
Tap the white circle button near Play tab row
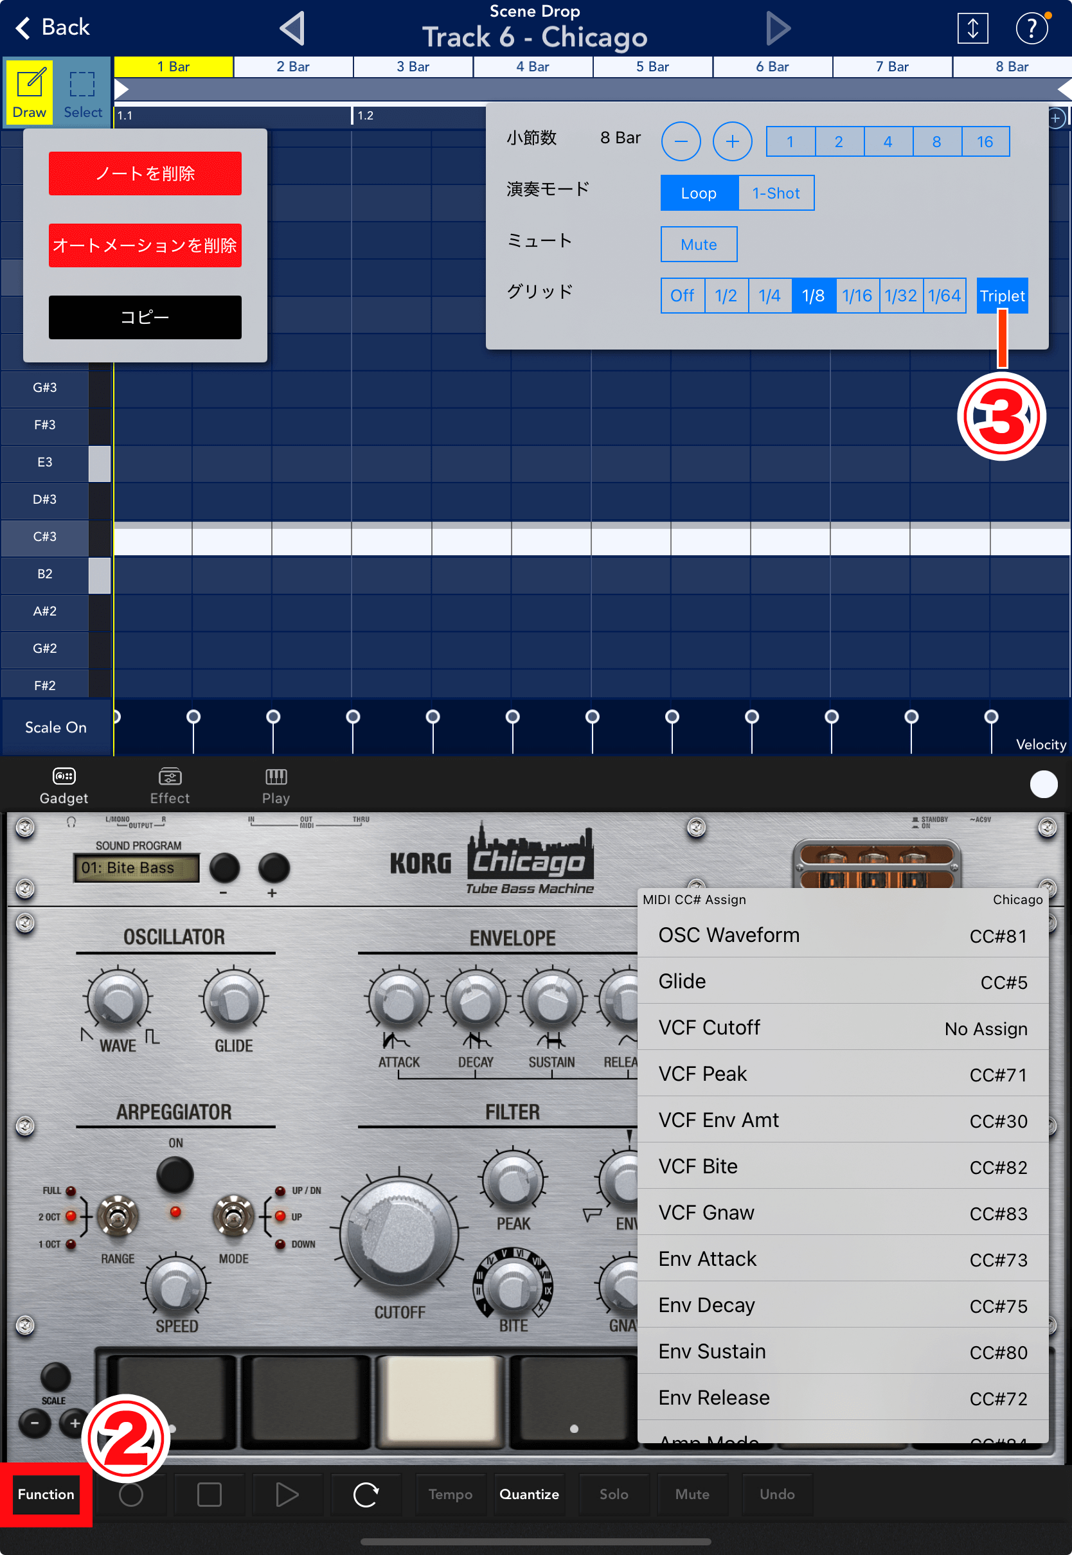tap(1043, 784)
